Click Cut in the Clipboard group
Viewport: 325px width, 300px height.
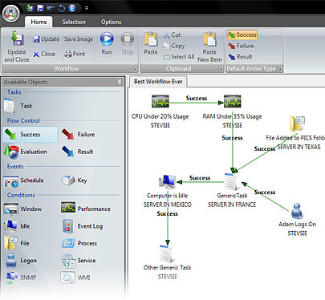pyautogui.click(x=172, y=34)
